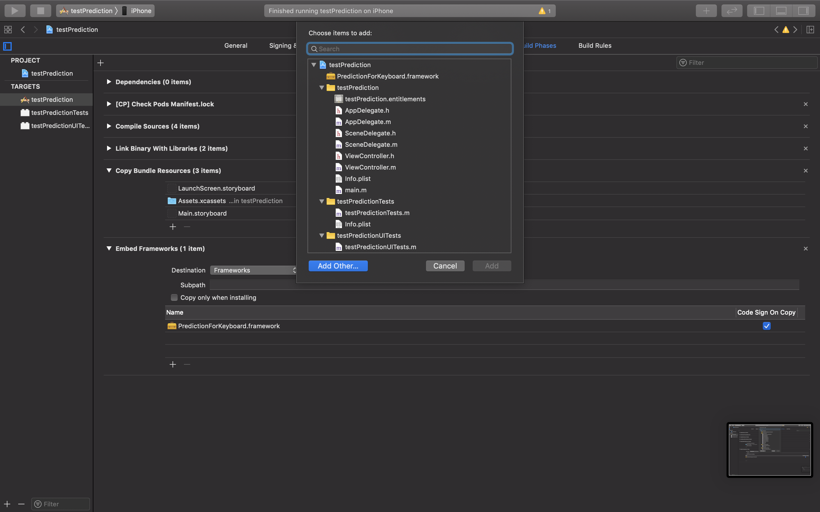Select the testPrediction app target
The width and height of the screenshot is (820, 512).
(x=46, y=100)
